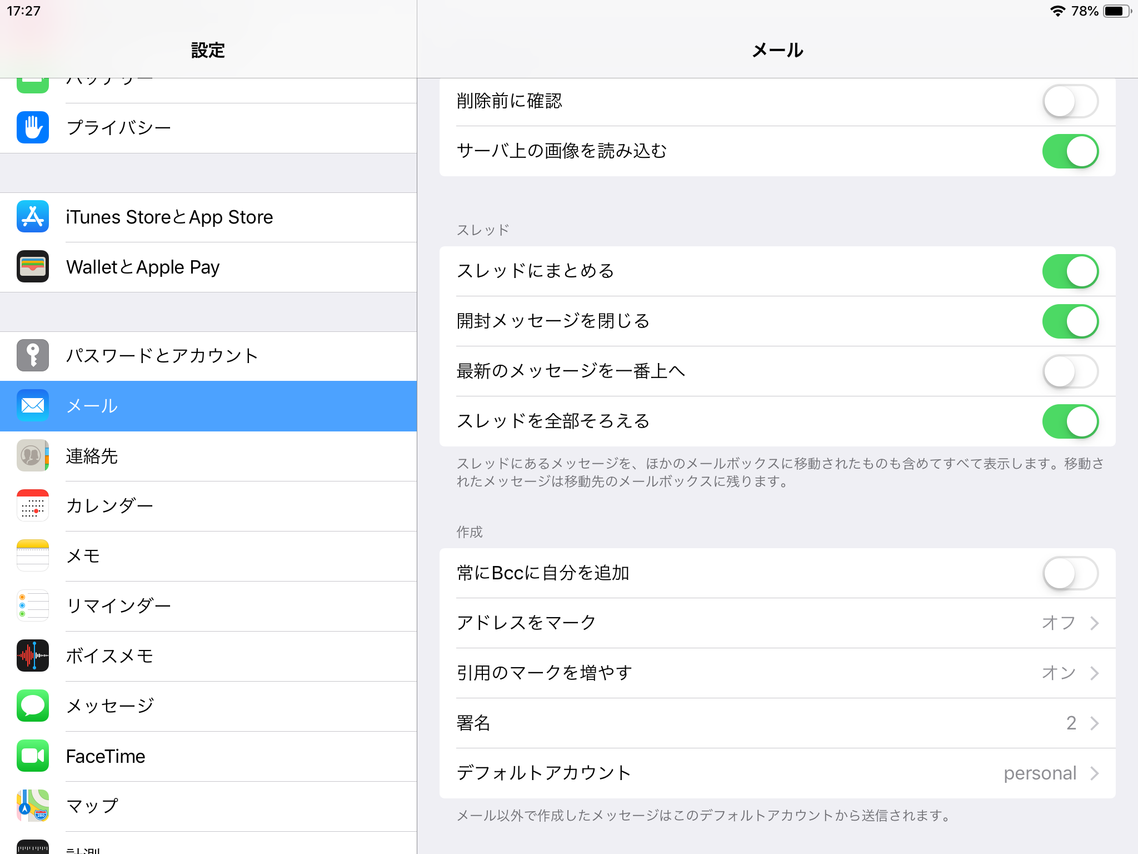This screenshot has width=1138, height=854.
Task: Tap the Wi-Fi status icon
Action: pos(1057,11)
